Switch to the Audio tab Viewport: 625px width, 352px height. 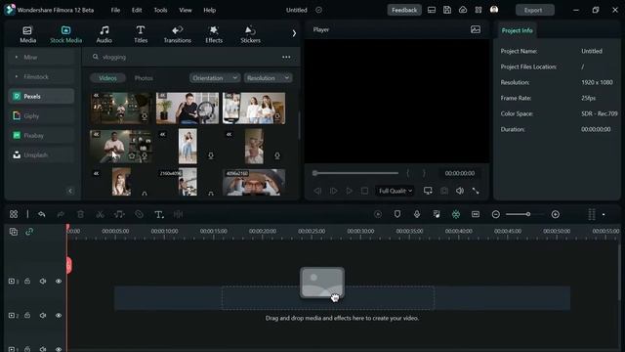104,34
